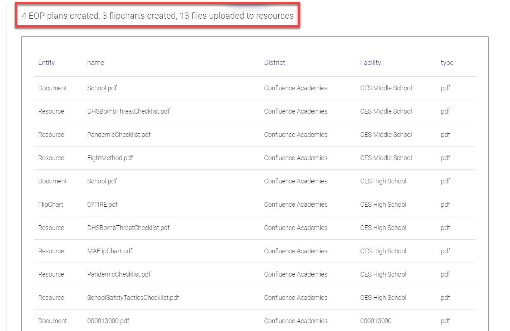Select School.pdf for CES Middle School
This screenshot has height=331, width=510.
click(x=102, y=88)
